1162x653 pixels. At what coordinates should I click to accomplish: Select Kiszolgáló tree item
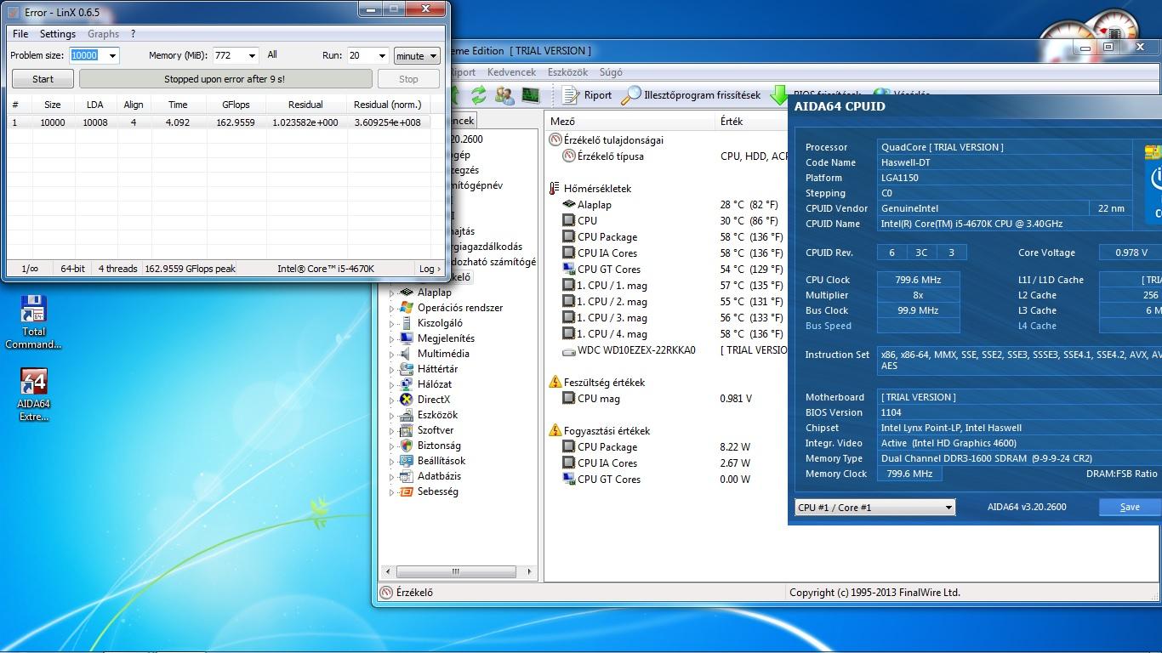click(440, 323)
